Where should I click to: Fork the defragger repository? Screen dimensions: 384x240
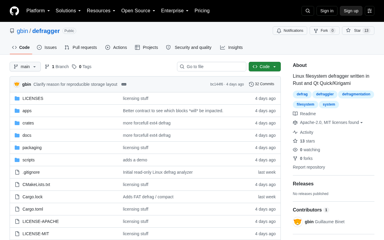pos(325,31)
